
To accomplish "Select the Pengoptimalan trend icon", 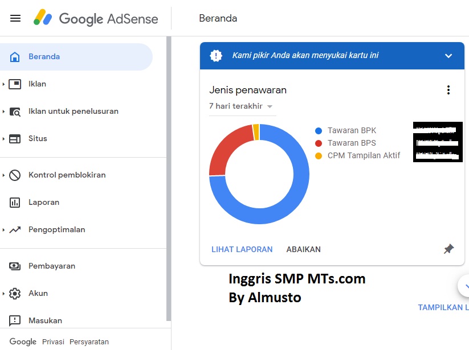I will click(x=14, y=229).
